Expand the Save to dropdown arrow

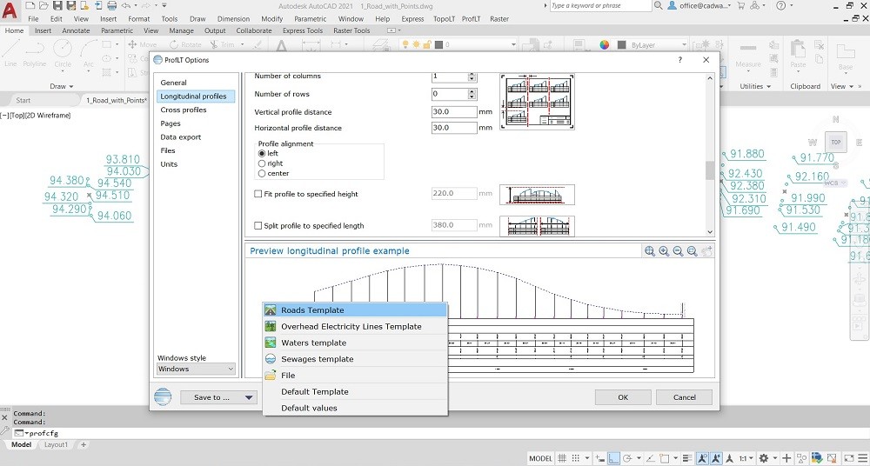[x=249, y=397]
